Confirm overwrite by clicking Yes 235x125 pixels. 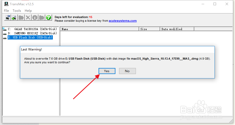107,71
